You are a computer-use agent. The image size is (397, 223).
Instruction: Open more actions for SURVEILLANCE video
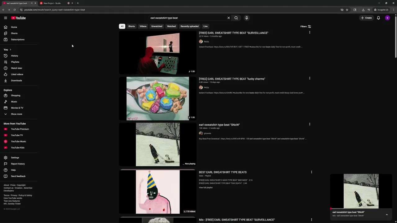310,33
